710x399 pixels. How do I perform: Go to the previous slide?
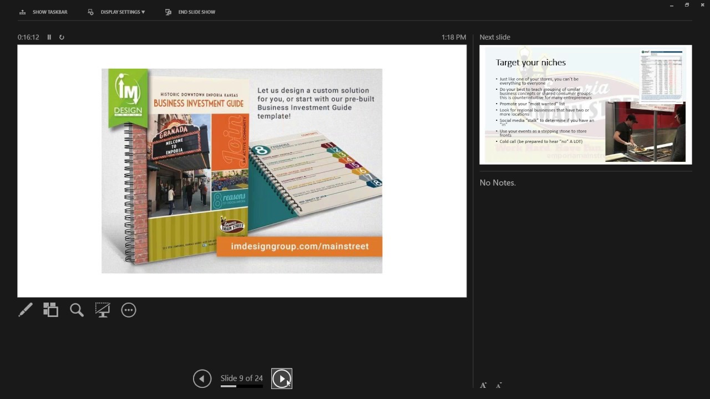point(202,378)
